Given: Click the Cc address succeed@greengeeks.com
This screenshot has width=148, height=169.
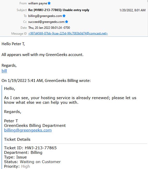Looking at the screenshot, I should 46,22.
